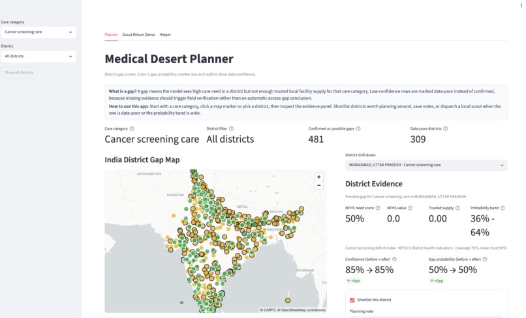Open help icon beside Care category metric
Image resolution: width=526 pixels, height=318 pixels.
click(132, 128)
